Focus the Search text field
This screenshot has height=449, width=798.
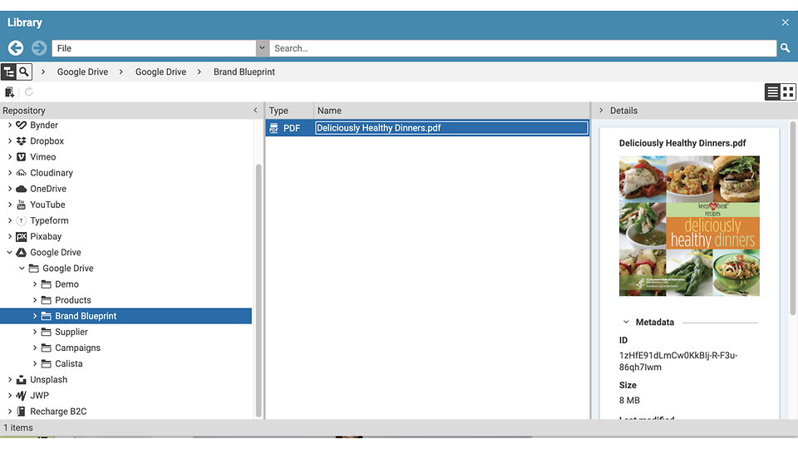(523, 48)
